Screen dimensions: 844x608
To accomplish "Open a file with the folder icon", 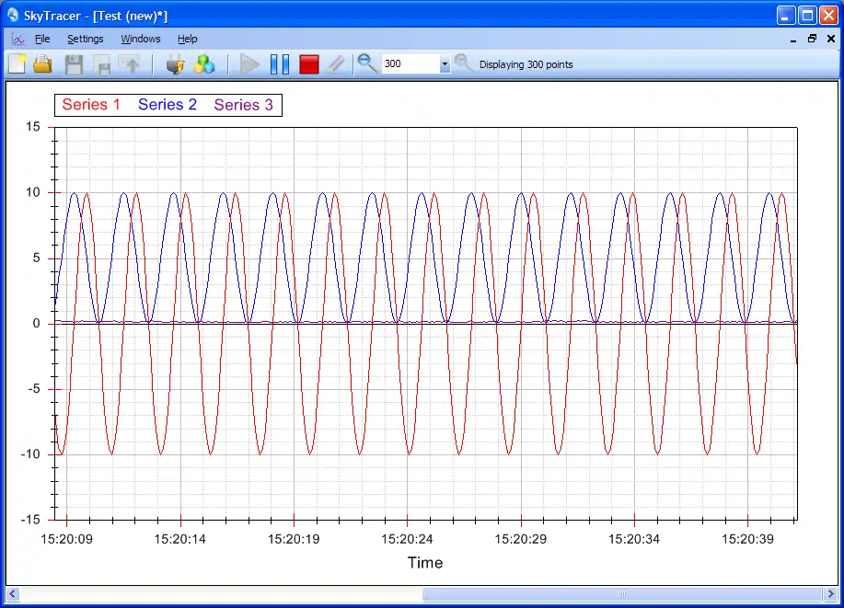I will tap(42, 64).
